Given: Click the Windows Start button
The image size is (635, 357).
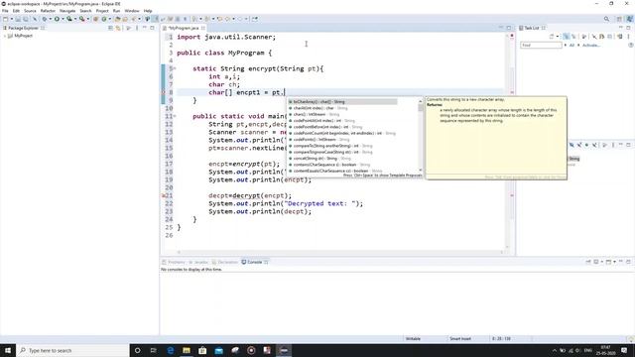Looking at the screenshot, I should (8, 350).
